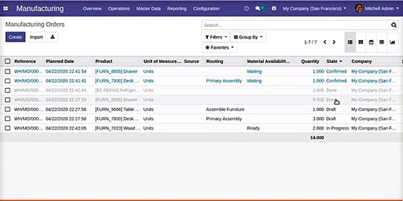Click the Ready availability cell
The width and height of the screenshot is (403, 201).
point(253,128)
